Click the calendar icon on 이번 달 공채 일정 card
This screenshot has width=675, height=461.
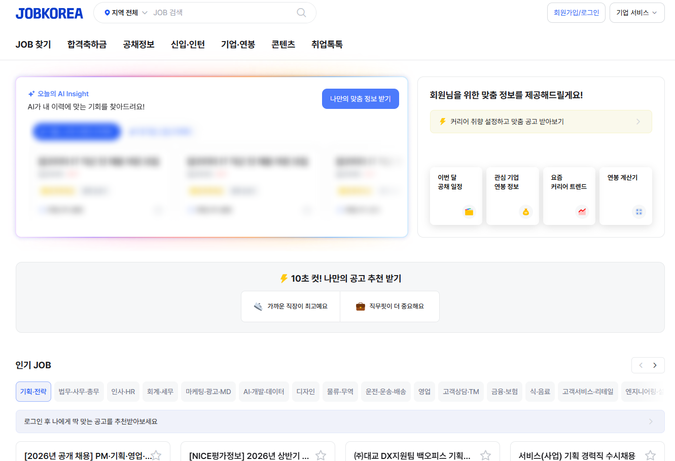coord(469,212)
